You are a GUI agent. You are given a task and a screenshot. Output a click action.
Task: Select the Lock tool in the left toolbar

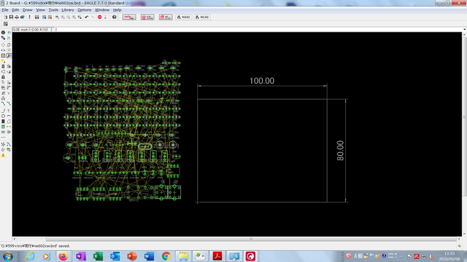(3, 77)
